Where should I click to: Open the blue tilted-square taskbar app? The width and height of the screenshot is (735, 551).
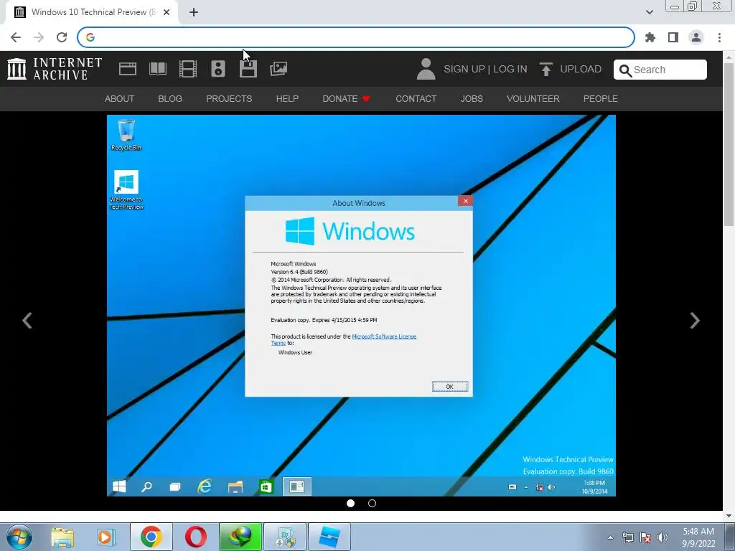click(x=329, y=537)
